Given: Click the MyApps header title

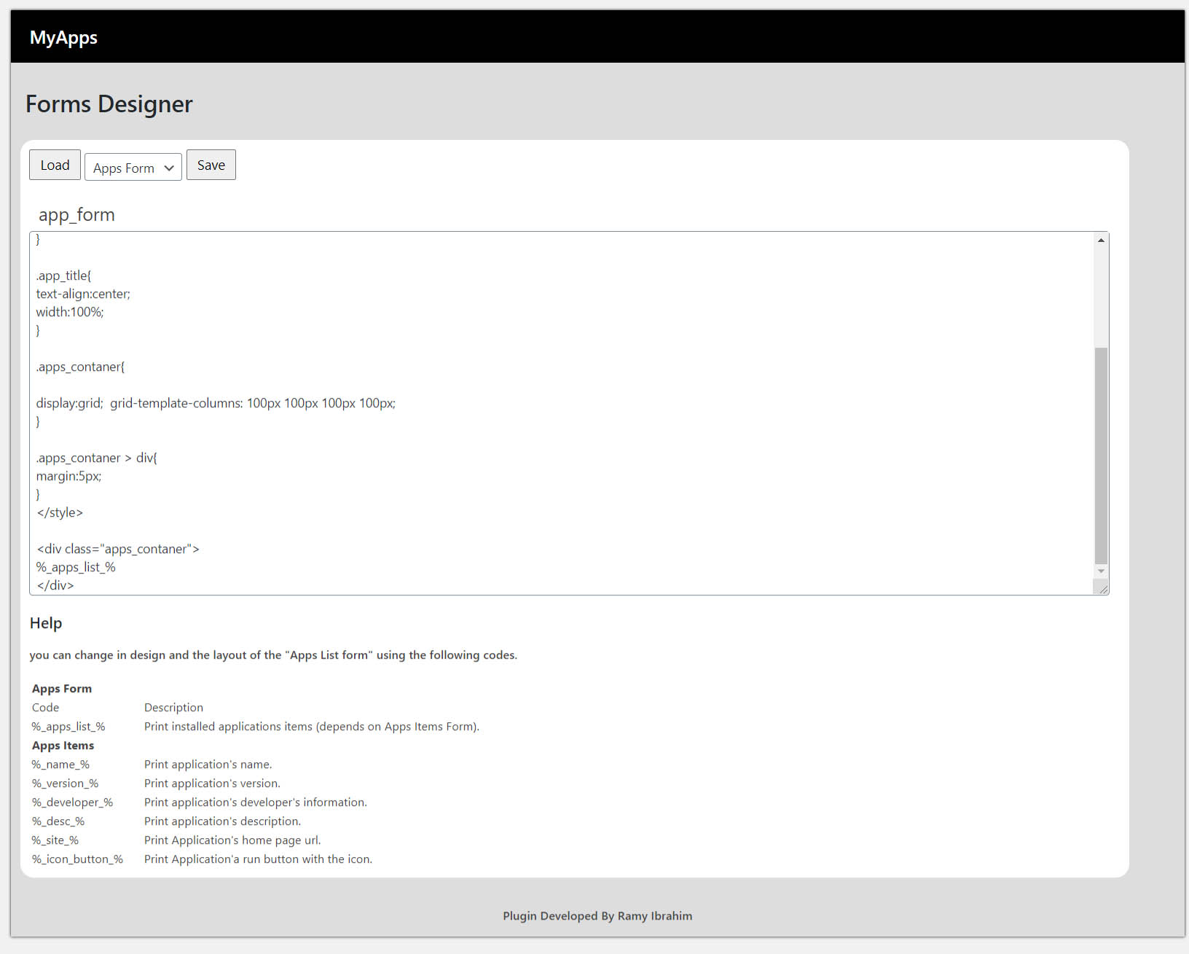Looking at the screenshot, I should coord(63,38).
